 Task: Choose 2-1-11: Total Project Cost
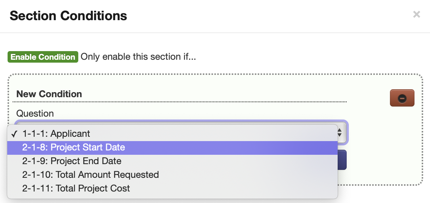[x=76, y=188]
